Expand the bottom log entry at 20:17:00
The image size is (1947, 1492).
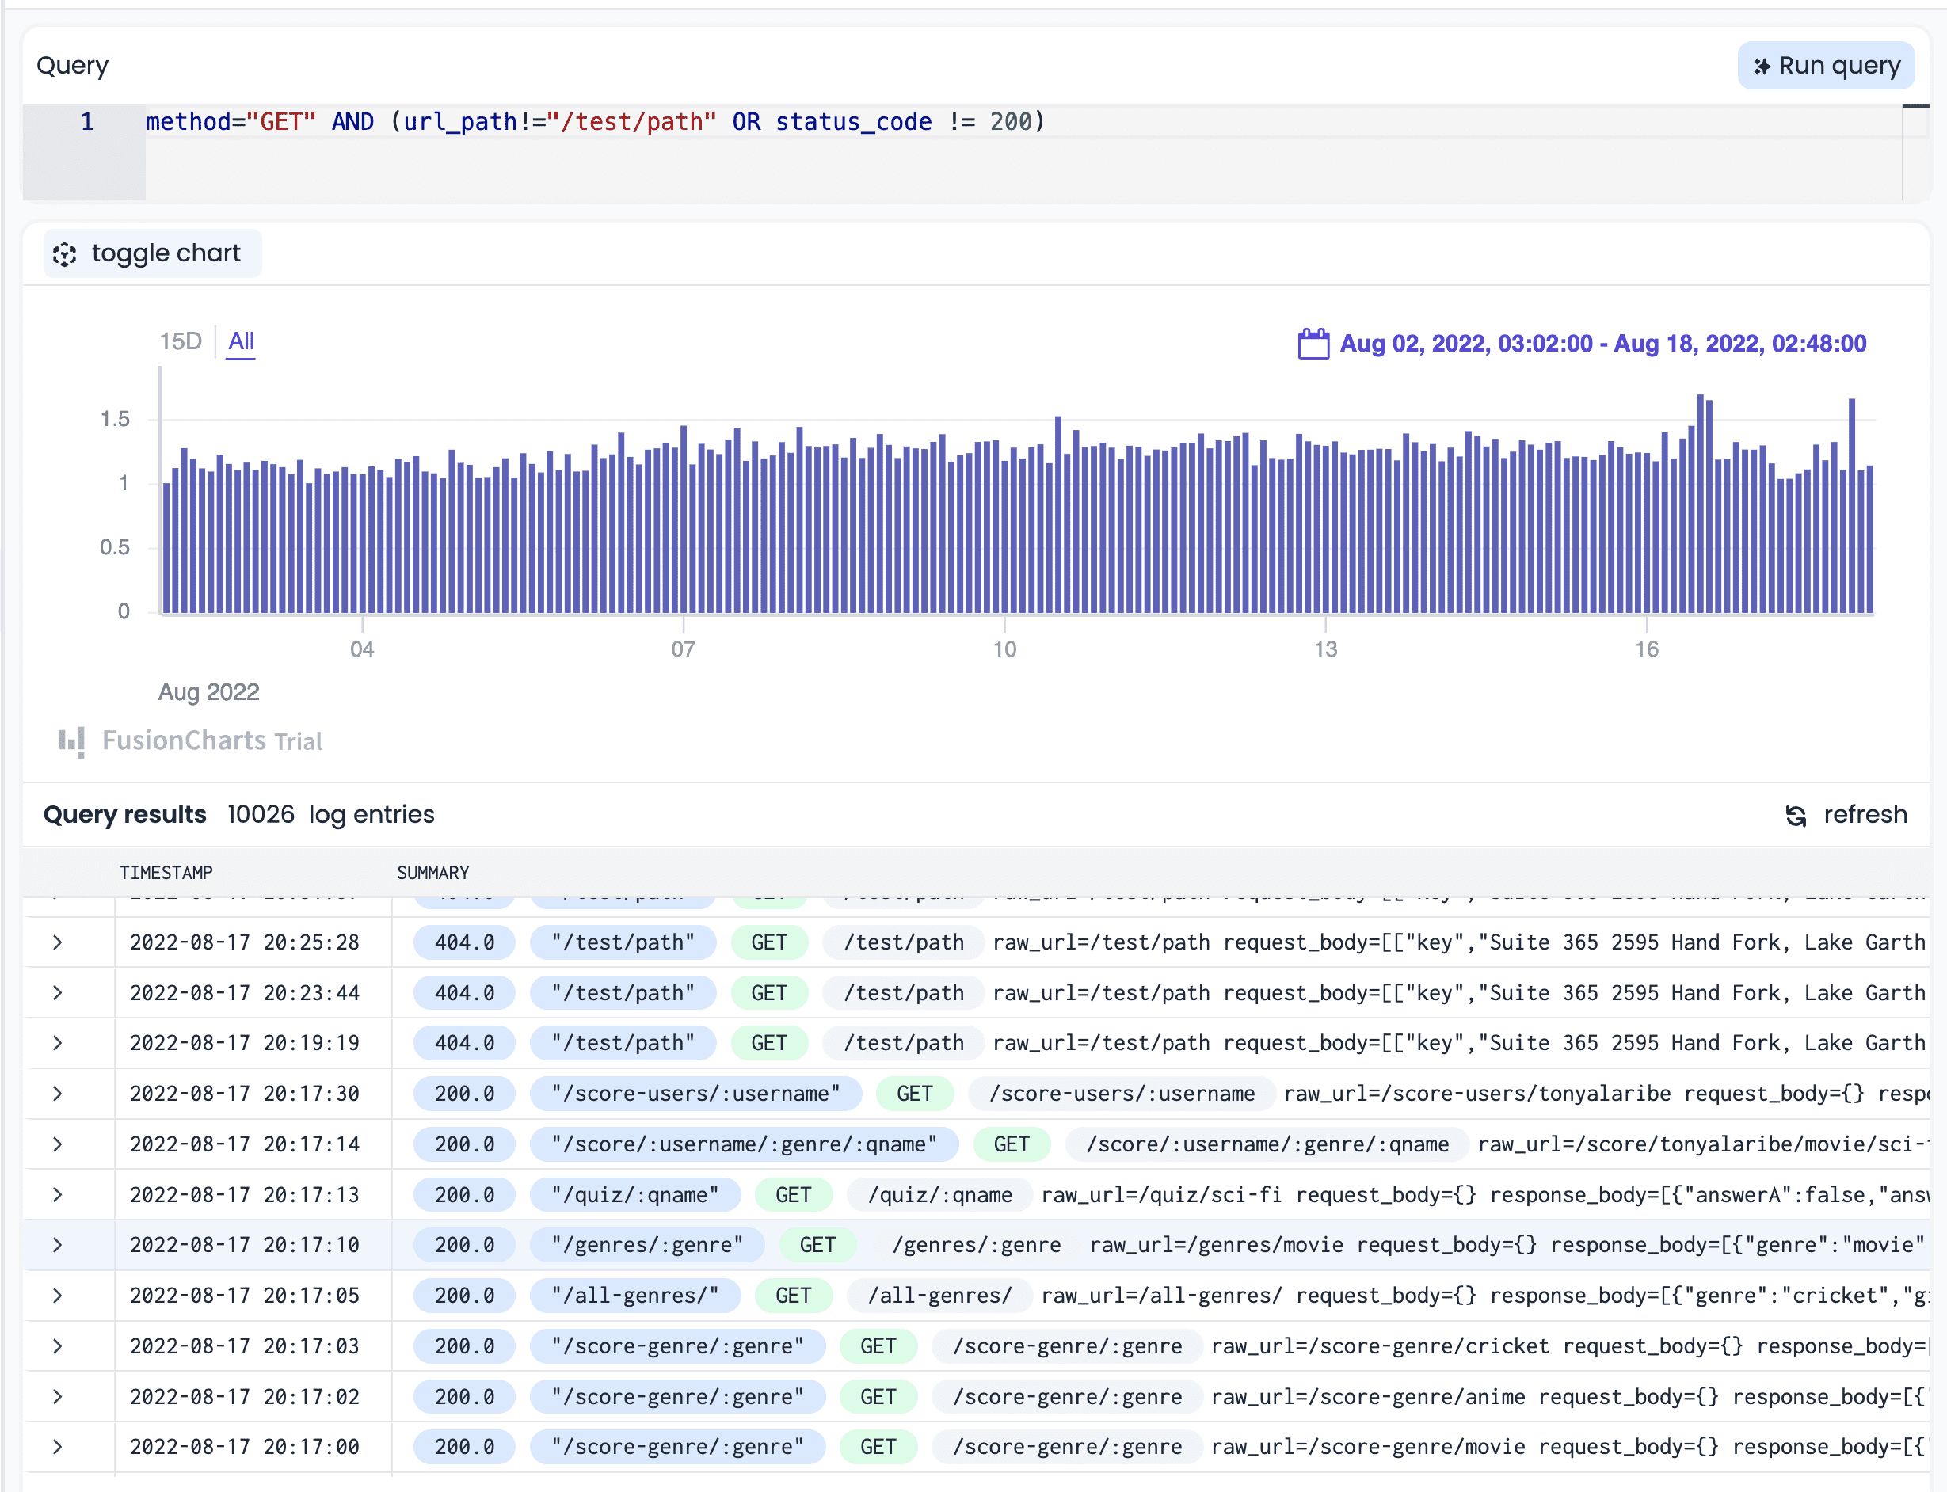[x=58, y=1446]
